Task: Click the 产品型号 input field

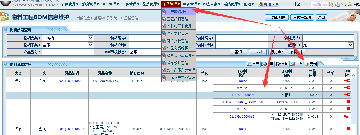Action: pos(67,52)
